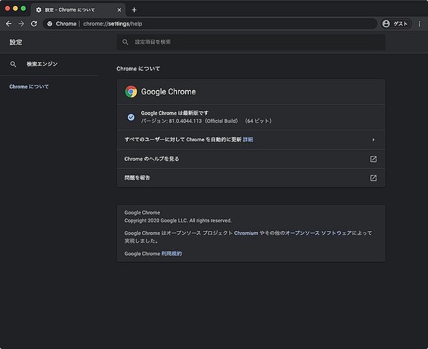Select Chrome について in sidebar

click(x=29, y=86)
